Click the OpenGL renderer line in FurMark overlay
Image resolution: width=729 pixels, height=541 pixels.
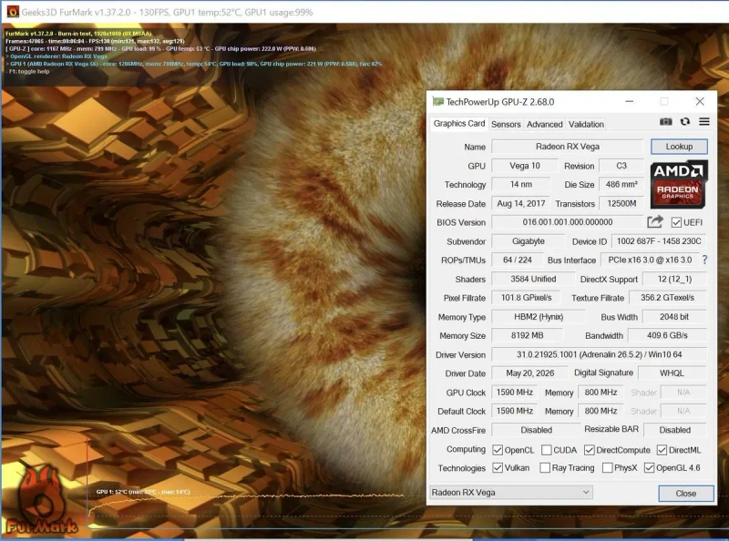56,56
